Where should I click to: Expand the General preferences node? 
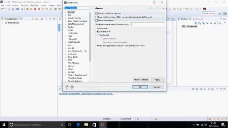pyautogui.click(x=66, y=12)
